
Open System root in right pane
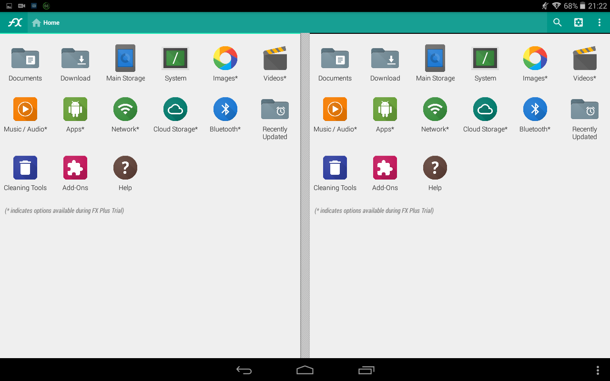tap(485, 64)
